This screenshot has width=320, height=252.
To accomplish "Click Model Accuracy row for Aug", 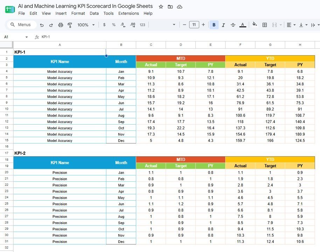I will pos(60,115).
